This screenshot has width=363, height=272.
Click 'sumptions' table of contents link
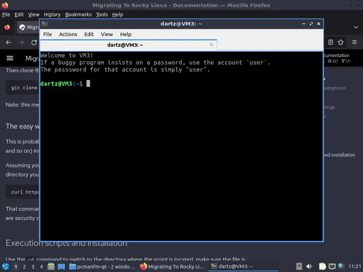pyautogui.click(x=335, y=88)
